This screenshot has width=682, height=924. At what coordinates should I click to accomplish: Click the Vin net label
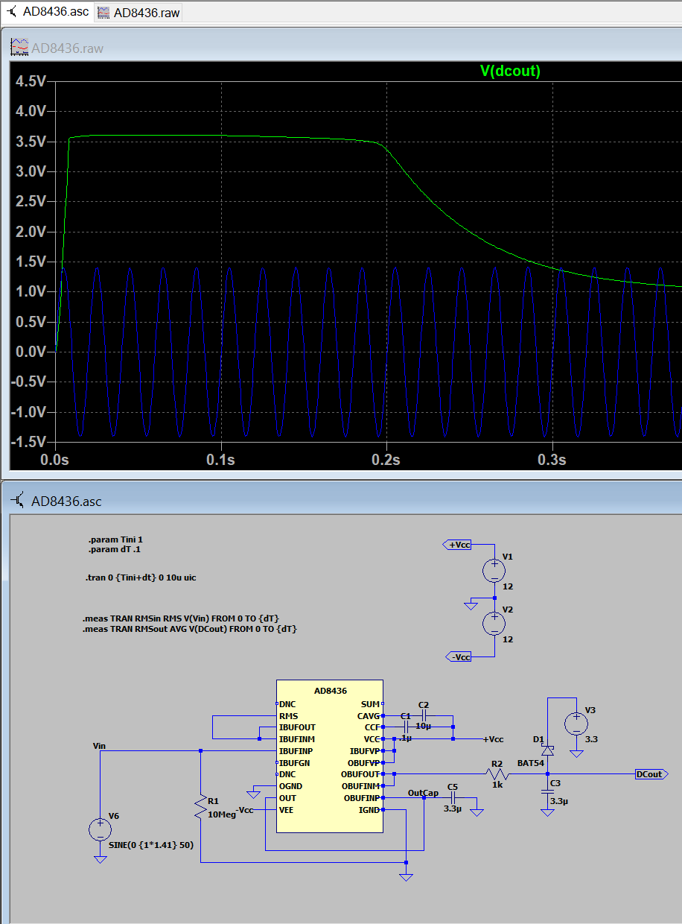[x=99, y=744]
